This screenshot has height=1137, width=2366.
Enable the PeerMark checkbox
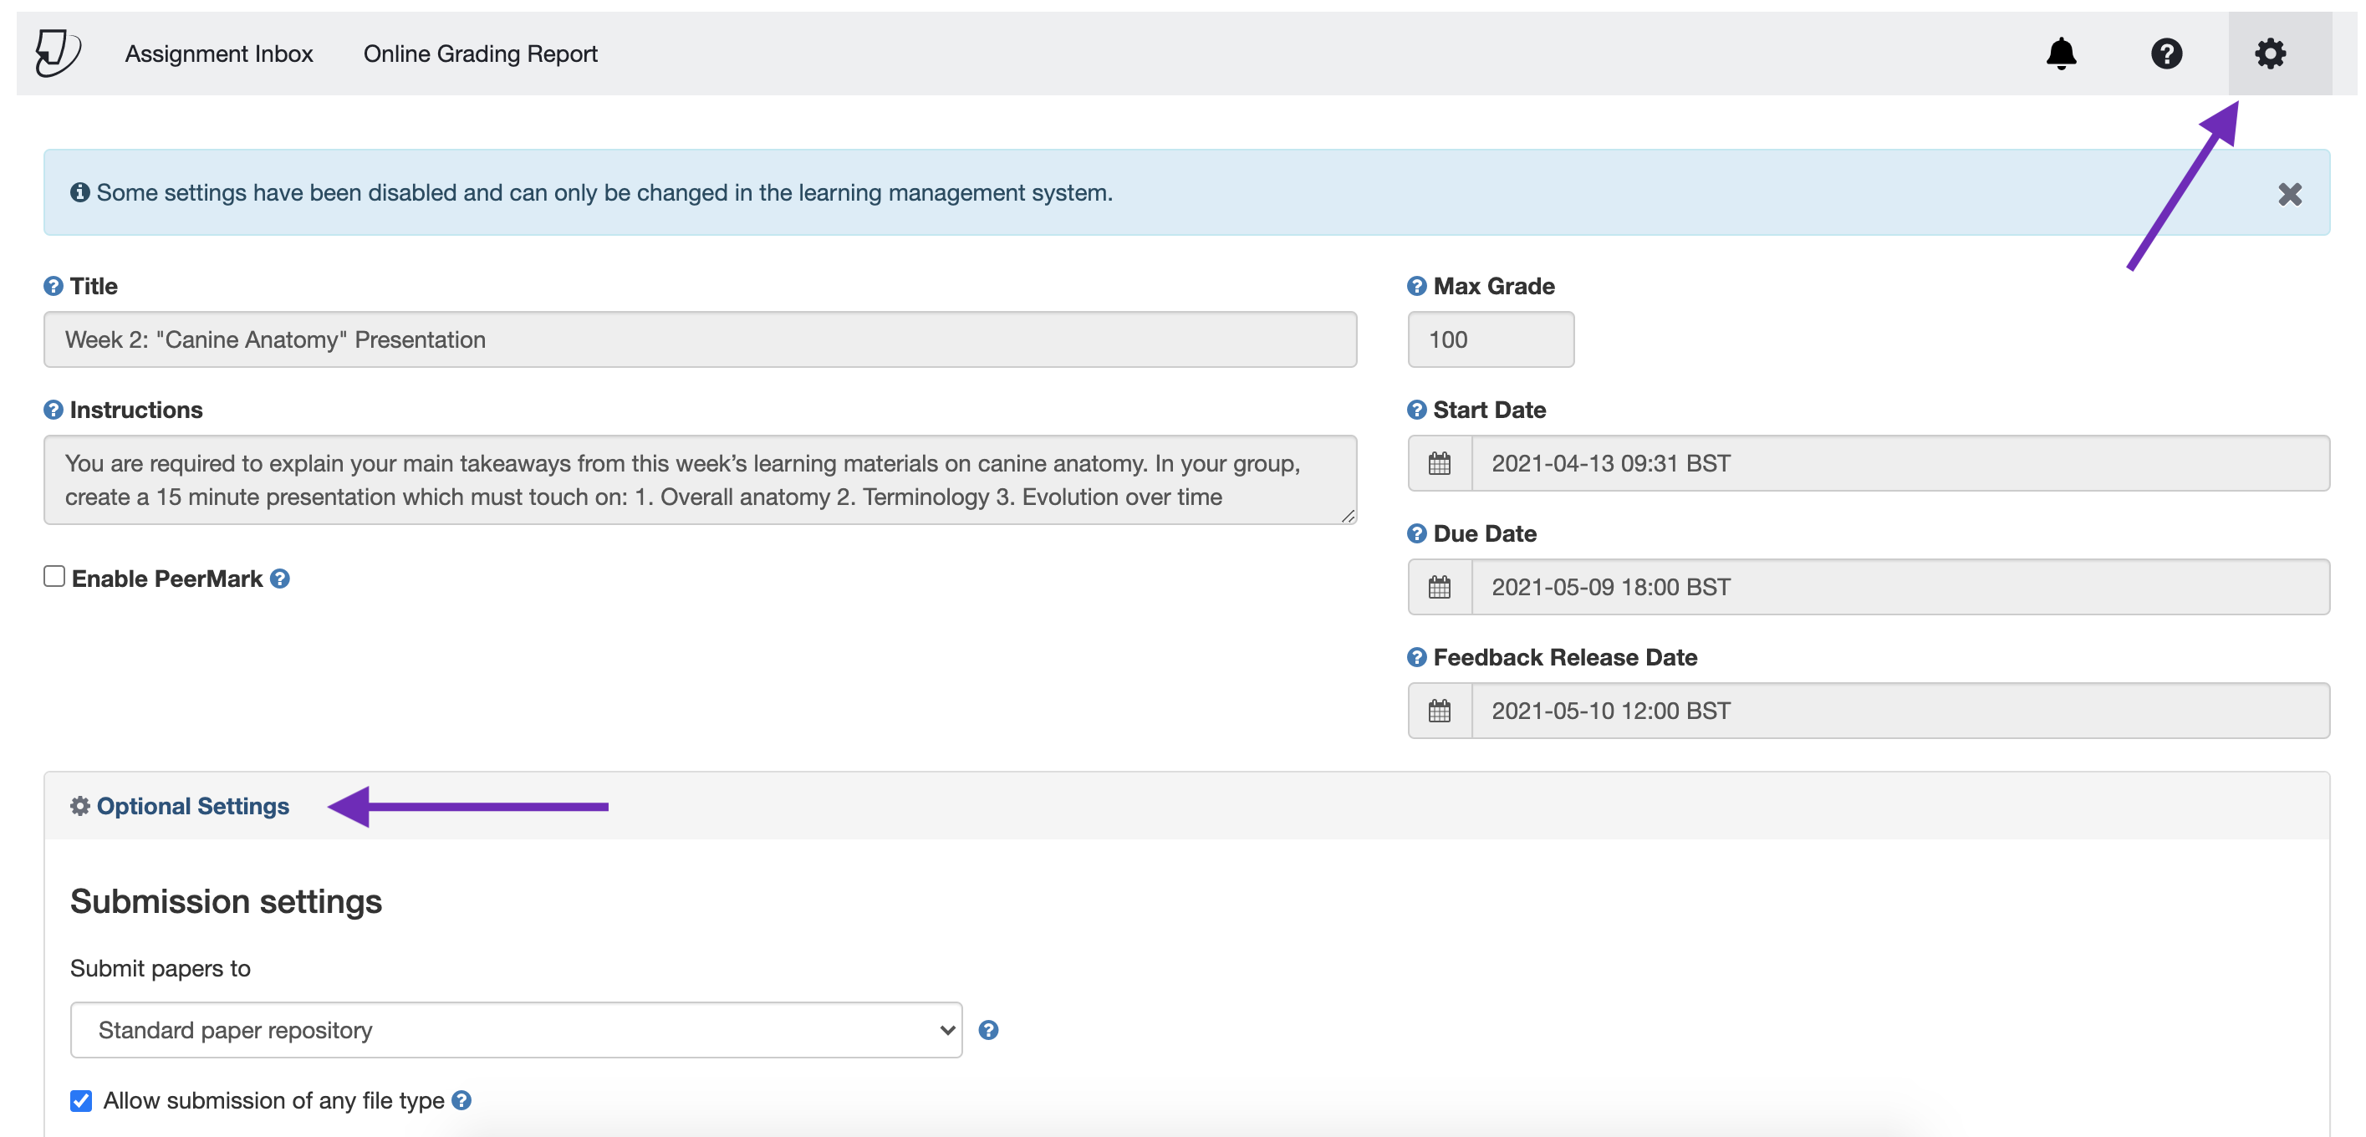pos(54,576)
